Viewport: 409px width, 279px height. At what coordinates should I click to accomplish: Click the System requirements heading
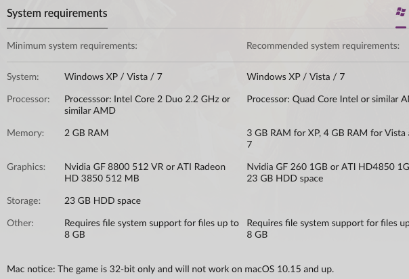[x=57, y=14]
